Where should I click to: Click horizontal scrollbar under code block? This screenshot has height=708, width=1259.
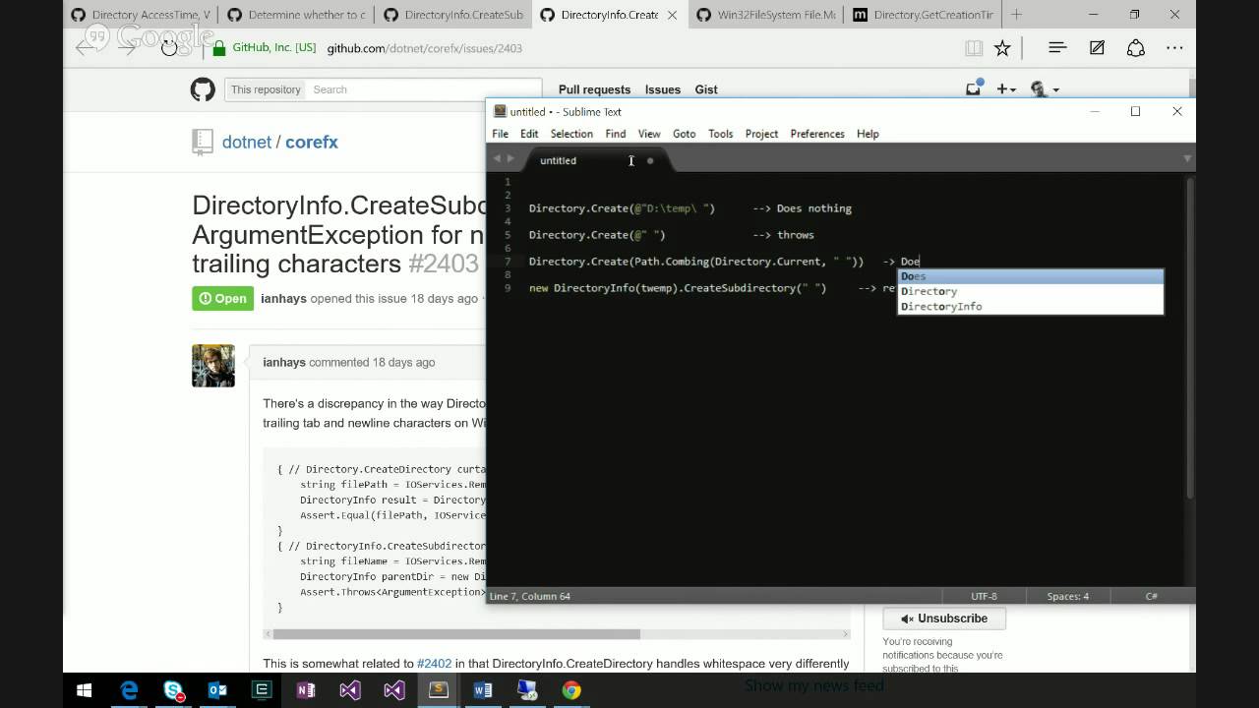[x=456, y=634]
